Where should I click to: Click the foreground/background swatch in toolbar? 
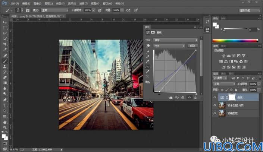pyautogui.click(x=5, y=137)
